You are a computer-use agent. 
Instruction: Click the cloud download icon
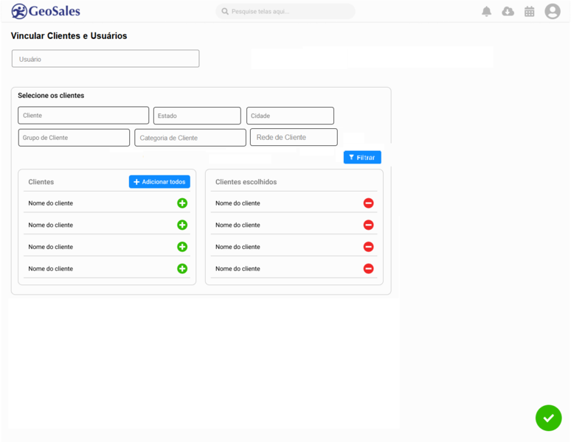[x=508, y=12]
